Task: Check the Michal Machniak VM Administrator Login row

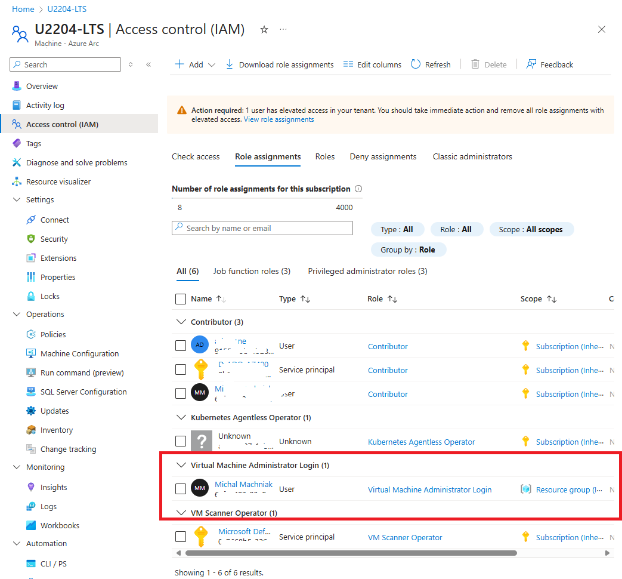Action: click(x=181, y=488)
